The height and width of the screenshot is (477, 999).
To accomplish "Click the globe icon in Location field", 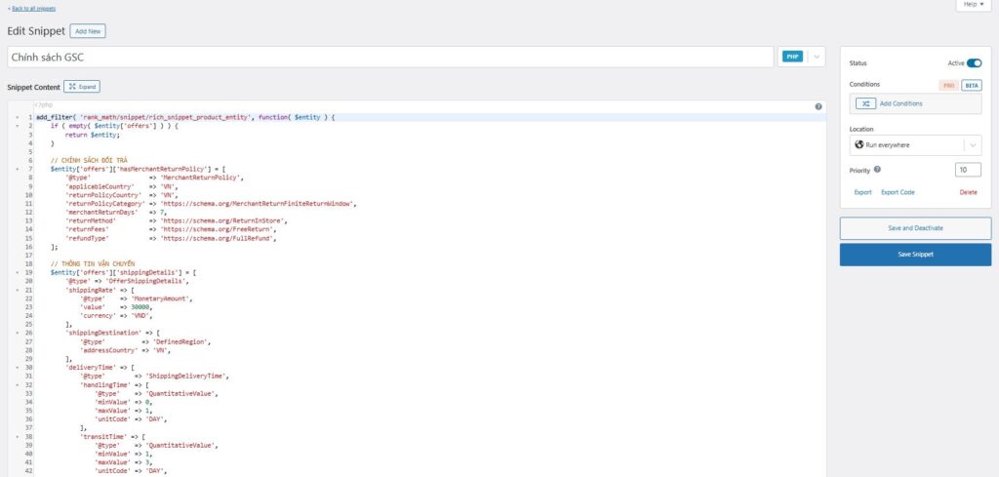I will coord(859,144).
